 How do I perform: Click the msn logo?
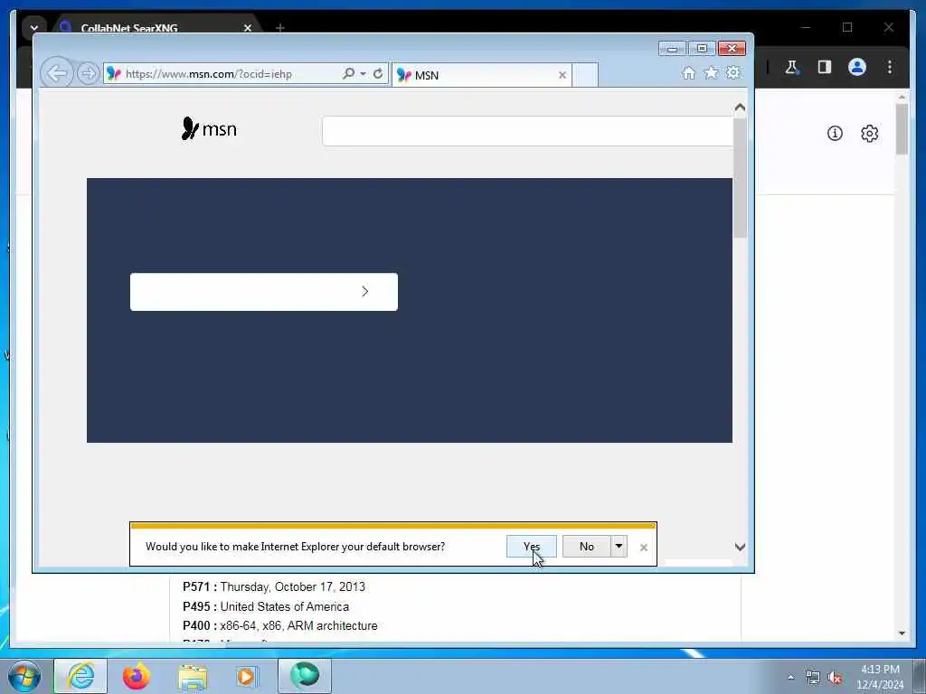pos(209,128)
